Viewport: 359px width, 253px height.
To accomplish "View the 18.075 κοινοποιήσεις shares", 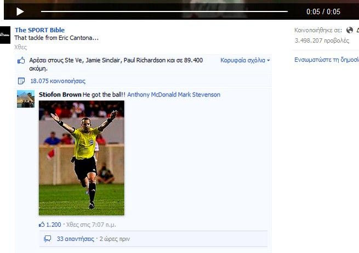I will pyautogui.click(x=58, y=81).
